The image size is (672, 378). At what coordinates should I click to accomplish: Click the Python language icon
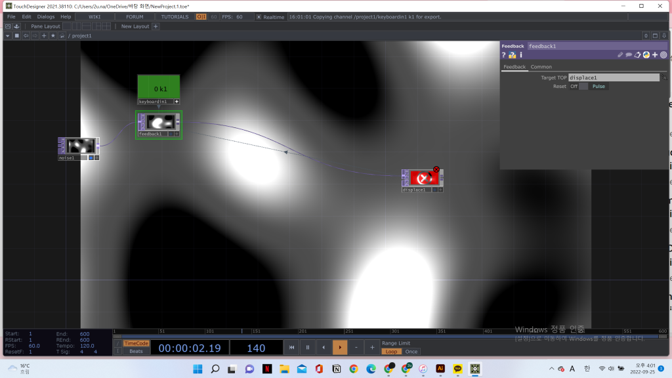click(x=646, y=55)
